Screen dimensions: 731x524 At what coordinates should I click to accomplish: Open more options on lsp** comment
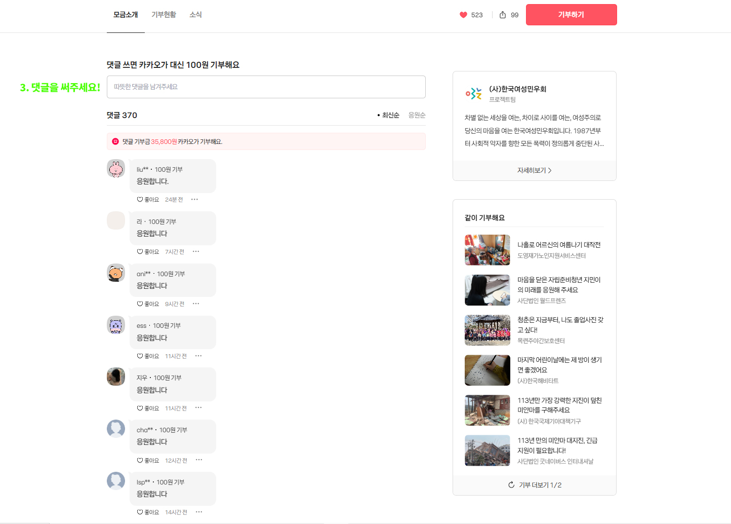(199, 512)
